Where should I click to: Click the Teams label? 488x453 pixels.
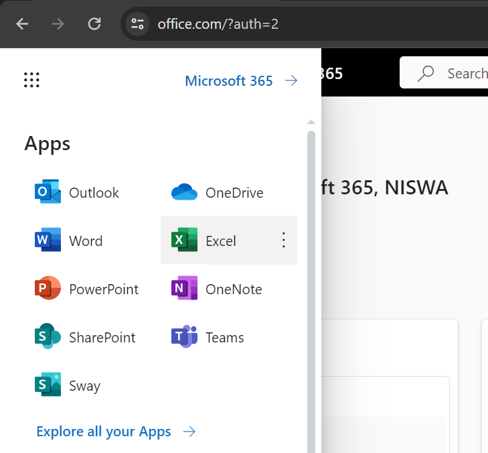(225, 338)
